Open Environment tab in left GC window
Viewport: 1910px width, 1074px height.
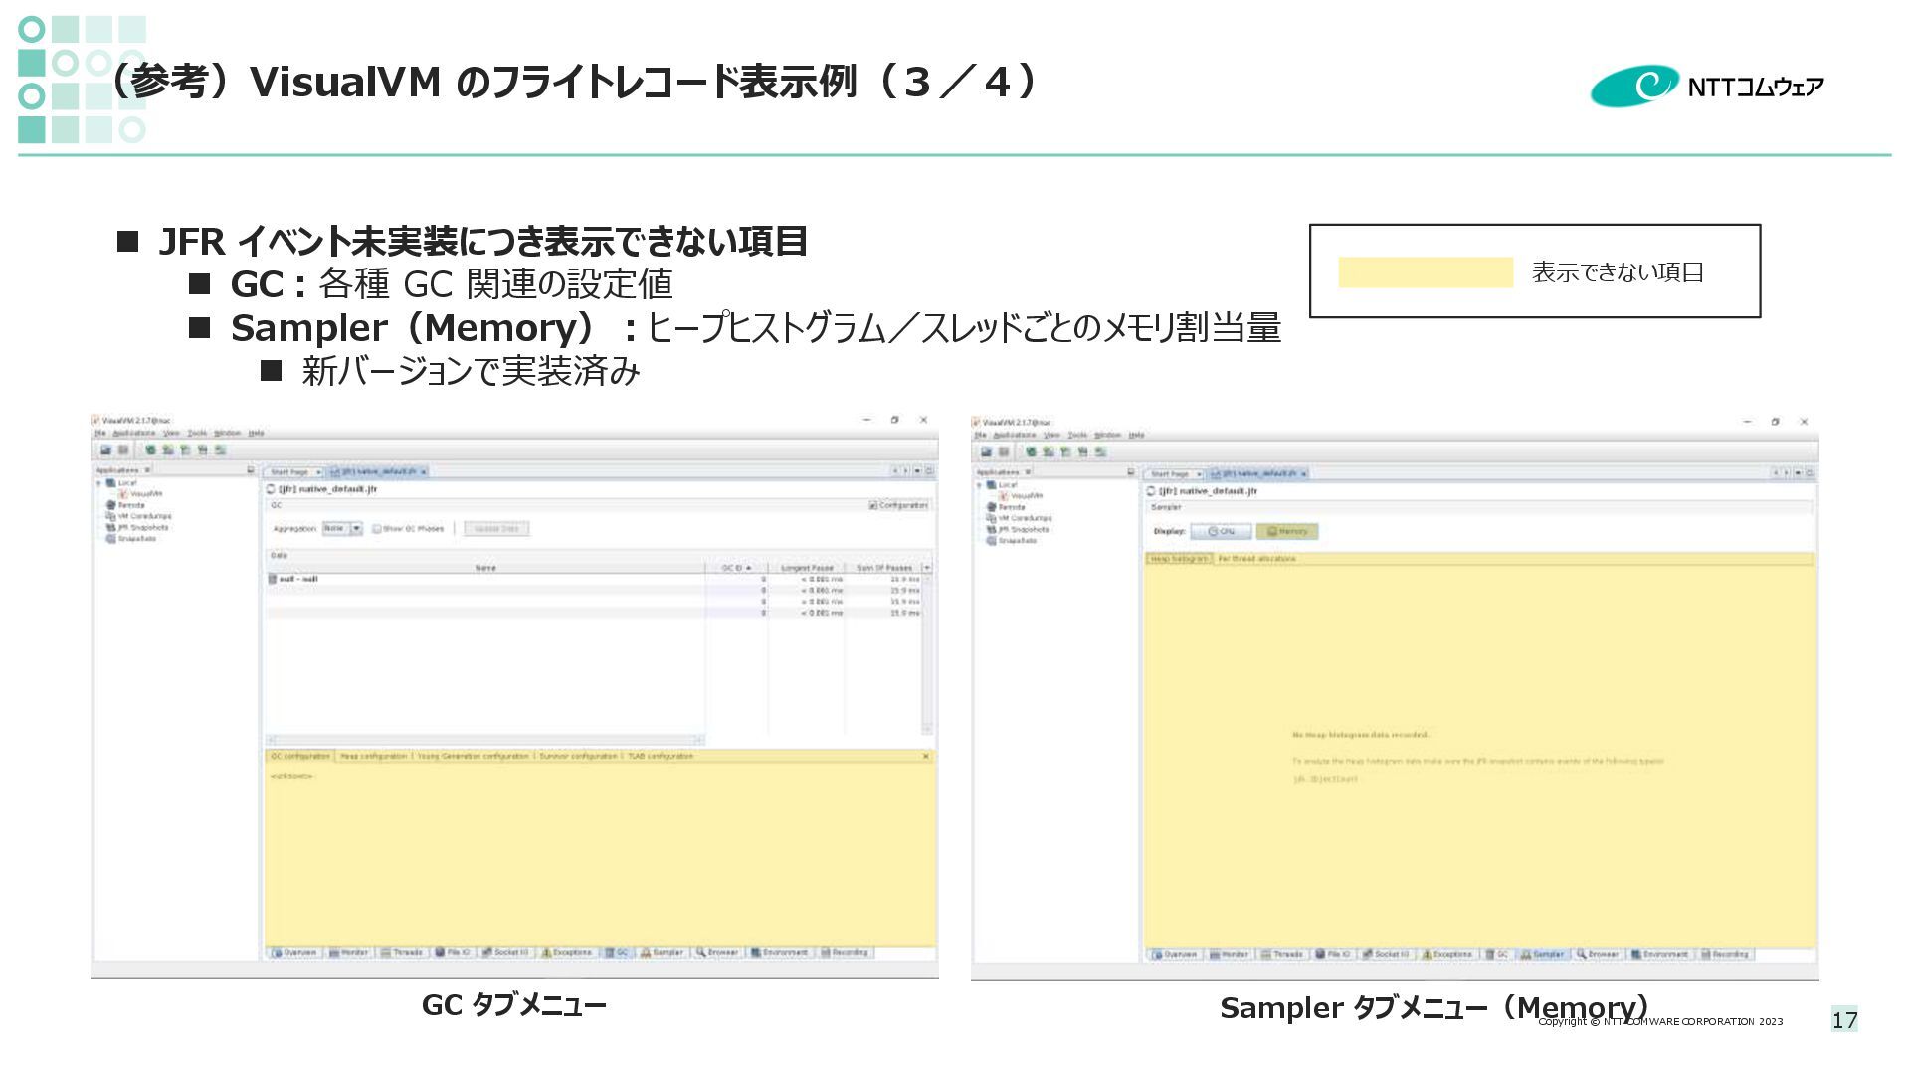pyautogui.click(x=779, y=953)
